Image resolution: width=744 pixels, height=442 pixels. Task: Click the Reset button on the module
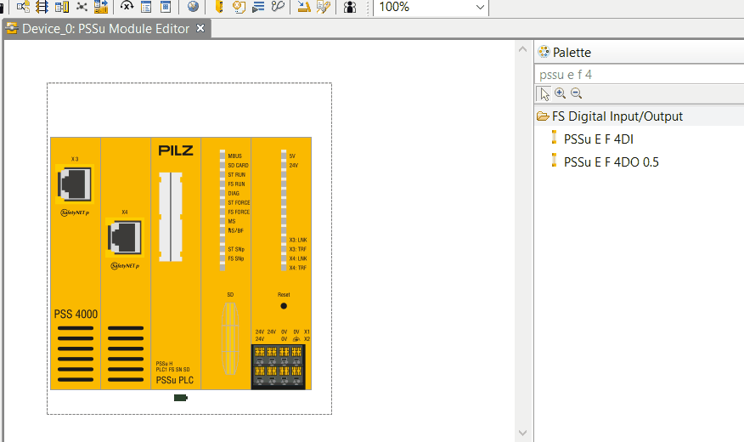pyautogui.click(x=284, y=306)
